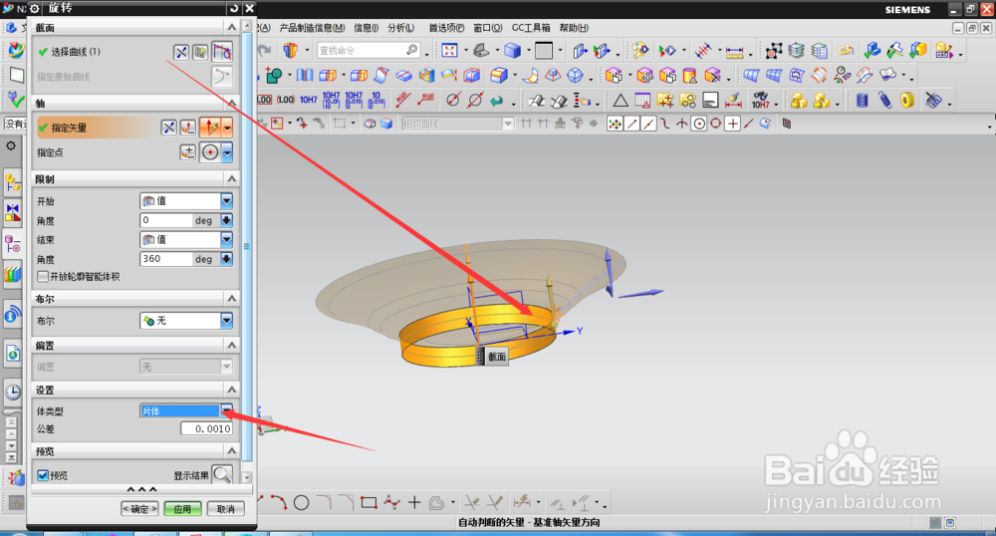996x536 pixels.
Task: Open sketch section icon beside 选择曲线
Action: tap(200, 52)
